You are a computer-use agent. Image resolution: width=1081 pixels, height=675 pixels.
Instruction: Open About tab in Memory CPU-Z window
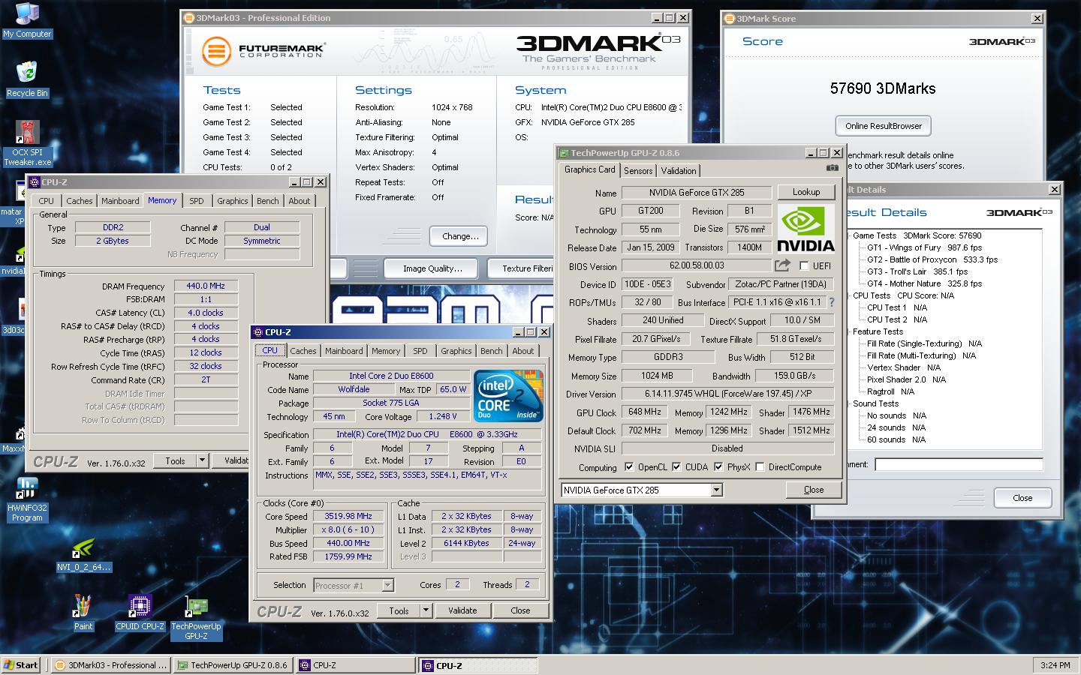(x=300, y=201)
